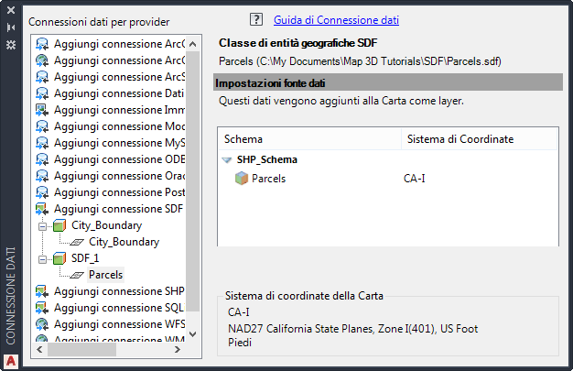Click the AutoCAD logo icon on palette
573x371 pixels.
click(x=10, y=358)
